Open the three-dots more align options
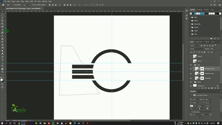 coord(79,5)
